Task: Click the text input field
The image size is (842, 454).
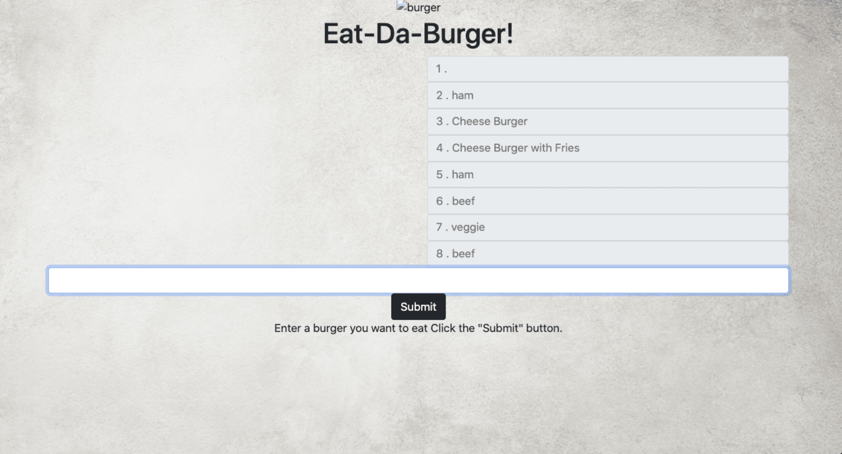Action: [418, 279]
